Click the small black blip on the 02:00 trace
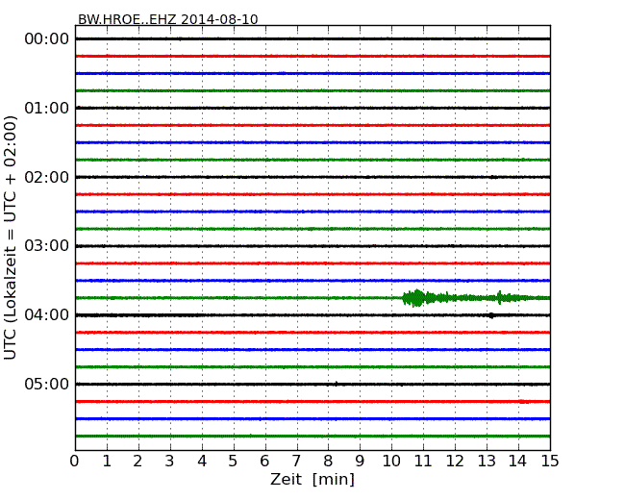 click(x=493, y=177)
